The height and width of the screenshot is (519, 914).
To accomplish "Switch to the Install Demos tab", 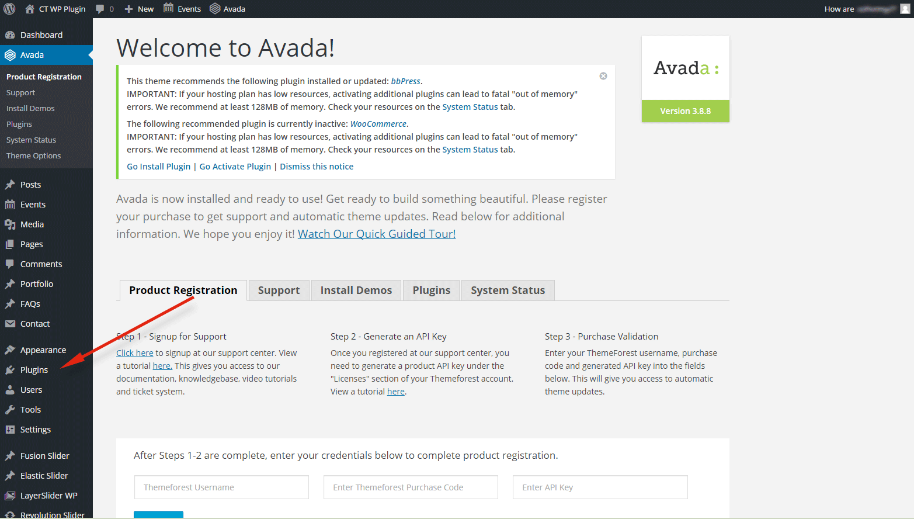I will (356, 290).
